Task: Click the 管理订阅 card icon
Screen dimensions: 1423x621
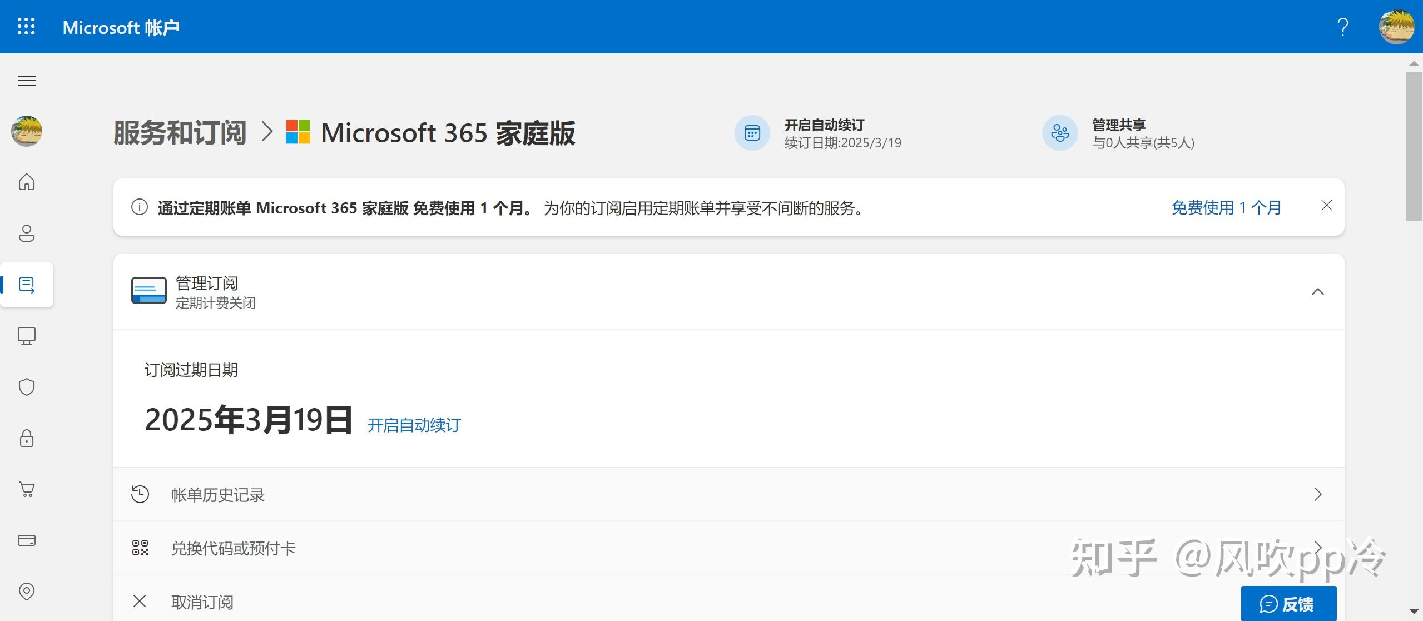Action: (x=148, y=290)
